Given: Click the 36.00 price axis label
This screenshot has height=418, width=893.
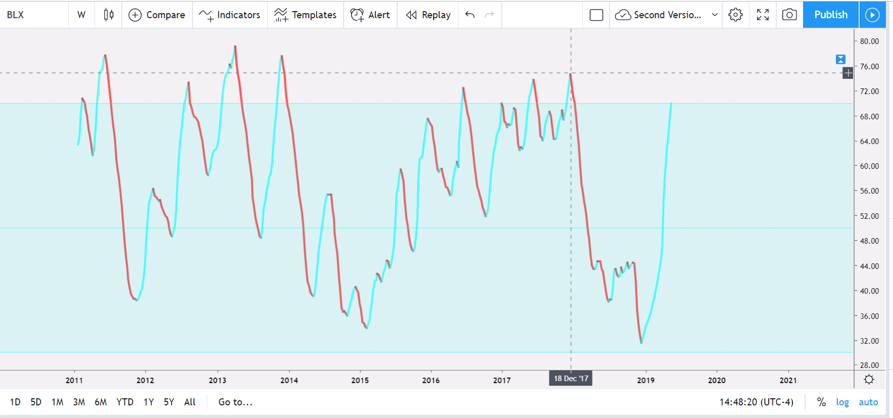Looking at the screenshot, I should [869, 316].
